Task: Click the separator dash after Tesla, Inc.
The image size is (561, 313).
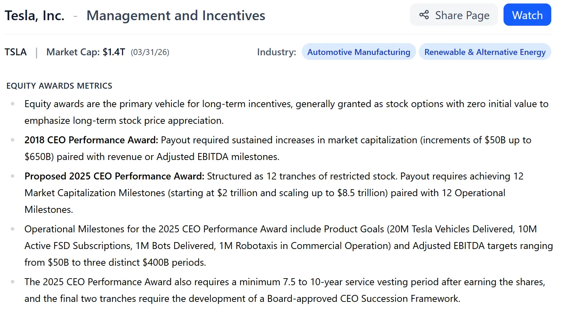Action: click(x=75, y=16)
